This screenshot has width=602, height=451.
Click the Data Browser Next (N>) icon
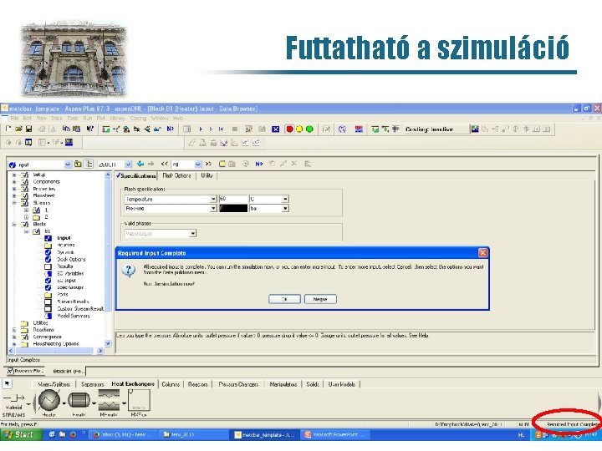pos(259,165)
